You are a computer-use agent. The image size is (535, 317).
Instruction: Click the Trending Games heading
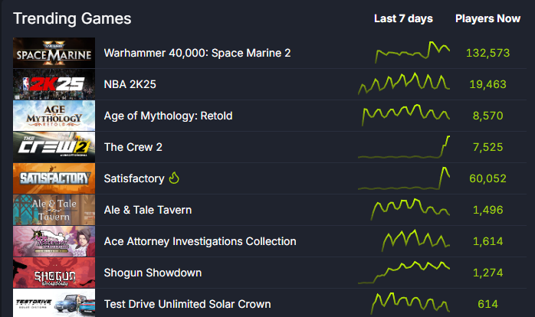click(72, 18)
